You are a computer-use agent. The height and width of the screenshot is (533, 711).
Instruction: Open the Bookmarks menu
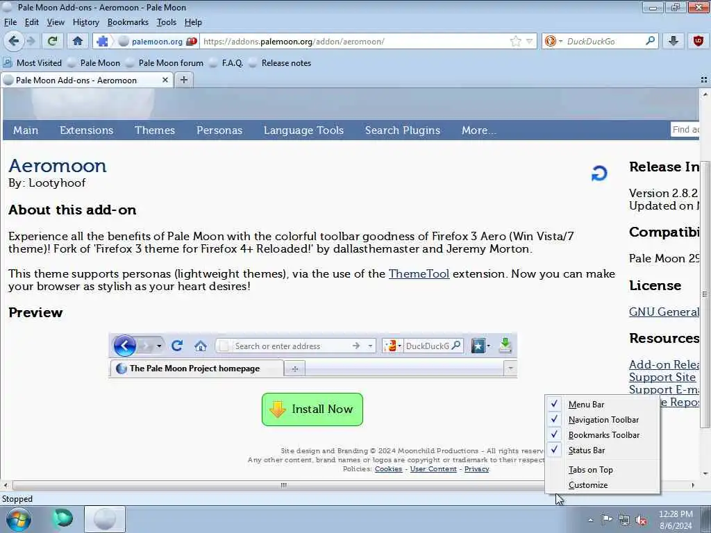click(x=128, y=22)
